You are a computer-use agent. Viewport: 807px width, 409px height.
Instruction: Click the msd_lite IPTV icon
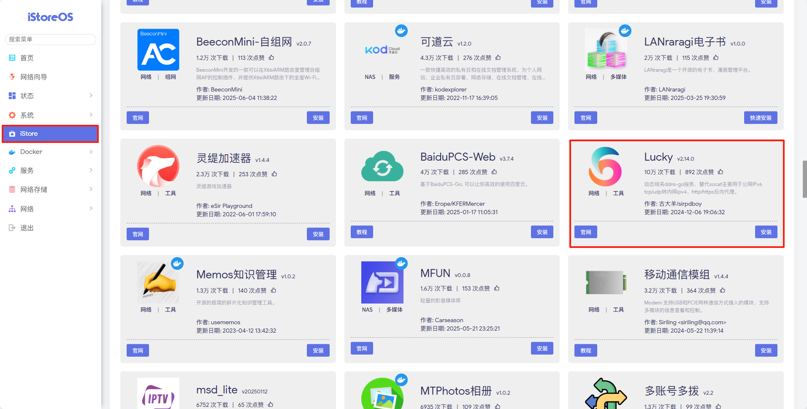[158, 394]
